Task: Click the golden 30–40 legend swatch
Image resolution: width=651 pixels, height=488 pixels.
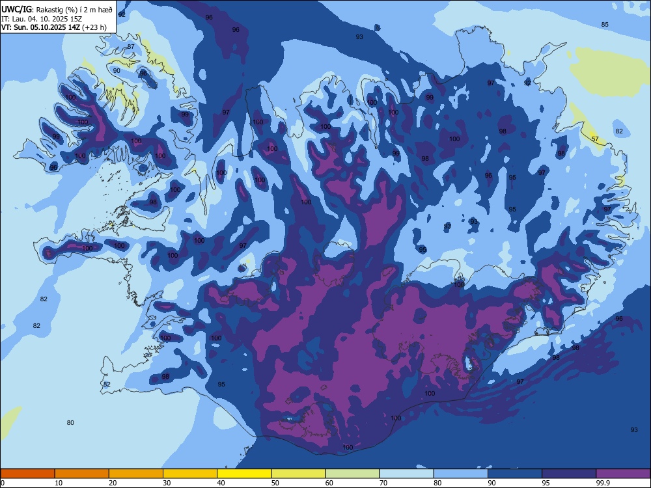Action: point(190,474)
